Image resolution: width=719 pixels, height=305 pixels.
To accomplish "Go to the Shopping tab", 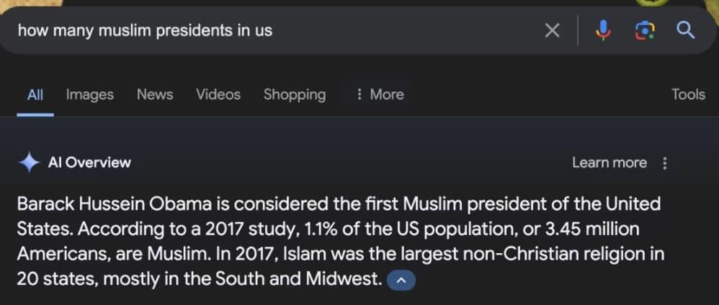I will pyautogui.click(x=294, y=94).
